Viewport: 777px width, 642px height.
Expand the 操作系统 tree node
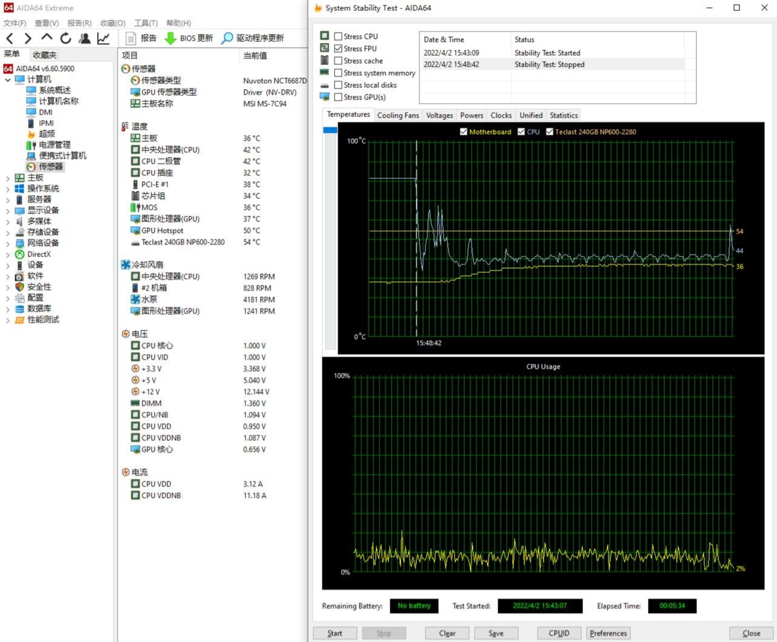click(8, 189)
